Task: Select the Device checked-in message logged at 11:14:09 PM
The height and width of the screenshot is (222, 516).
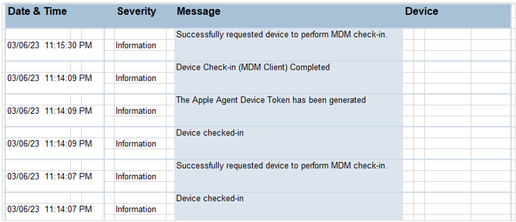Action: tap(210, 133)
